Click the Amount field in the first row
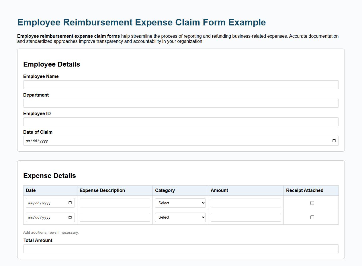Image resolution: width=362 pixels, height=266 pixels. [246, 203]
